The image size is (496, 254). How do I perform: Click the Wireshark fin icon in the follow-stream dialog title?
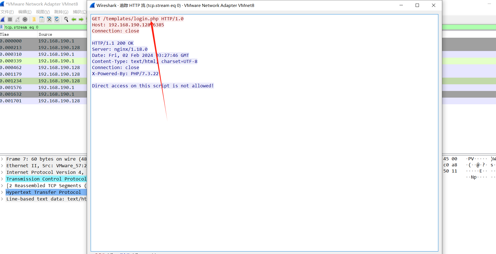pos(92,5)
